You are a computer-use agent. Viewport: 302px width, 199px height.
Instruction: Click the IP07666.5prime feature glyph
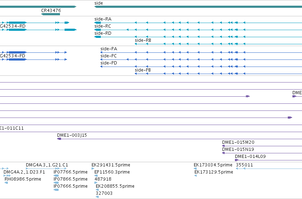[x=56, y=190]
